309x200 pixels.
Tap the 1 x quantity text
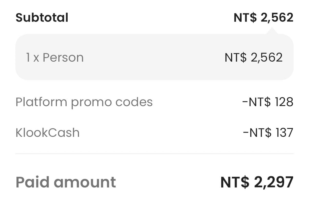click(x=33, y=58)
